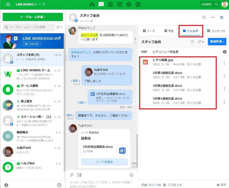
Task: Click ノートを見る button
Action: [104, 162]
